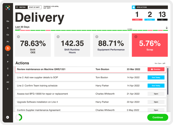Image resolution: width=173 pixels, height=125 pixels.
Task: Select the active S item in sidebar
Action: tap(8, 48)
